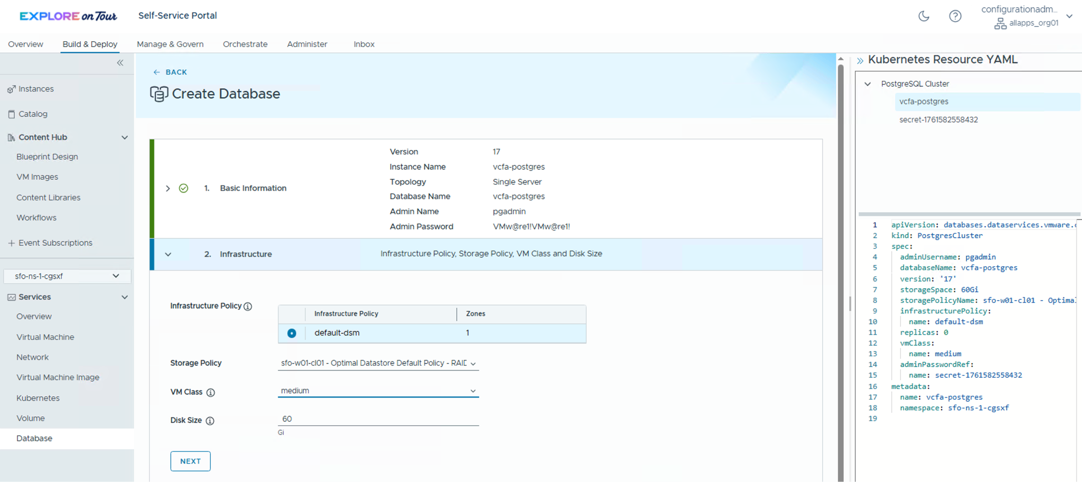
Task: Open the Storage Policy dropdown
Action: click(378, 363)
